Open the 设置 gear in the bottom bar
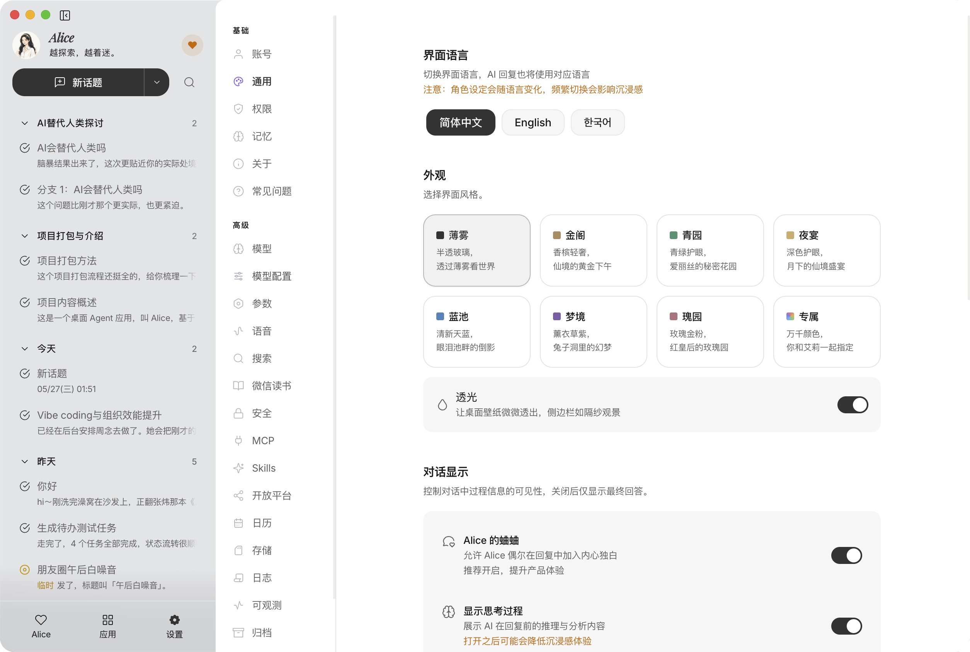 (174, 626)
